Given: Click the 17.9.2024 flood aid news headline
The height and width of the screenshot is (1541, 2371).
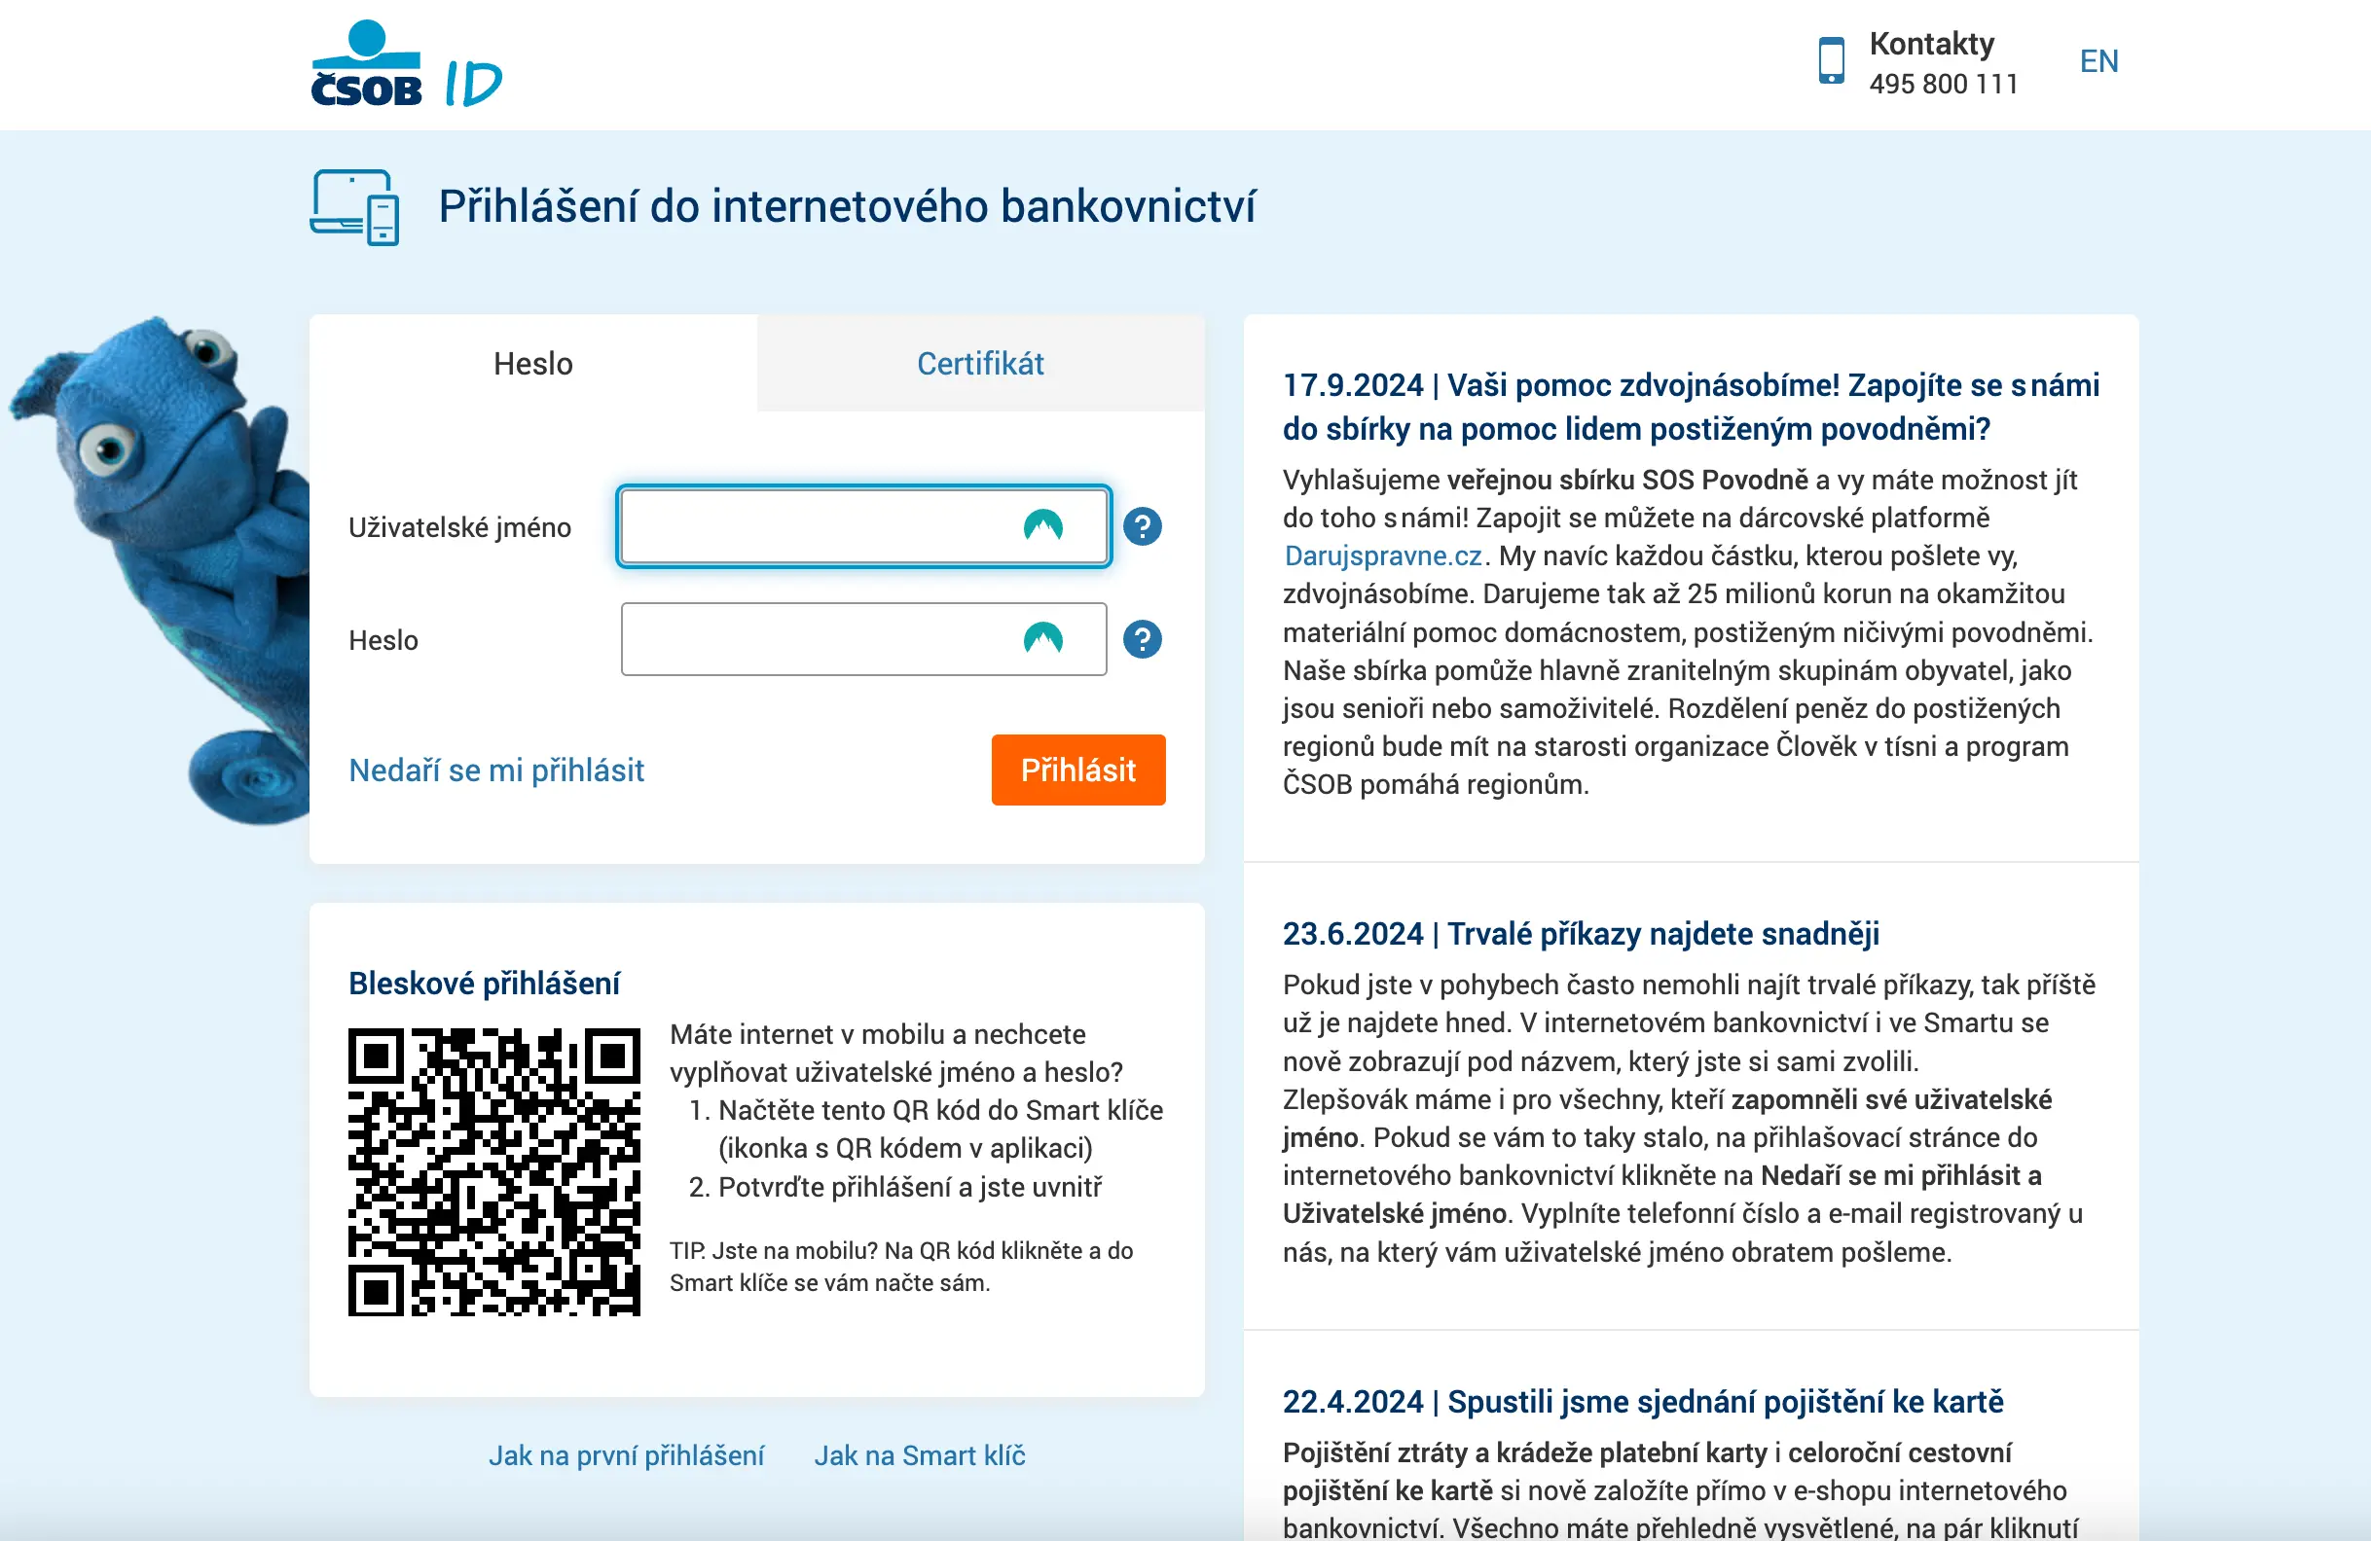Looking at the screenshot, I should click(1691, 406).
